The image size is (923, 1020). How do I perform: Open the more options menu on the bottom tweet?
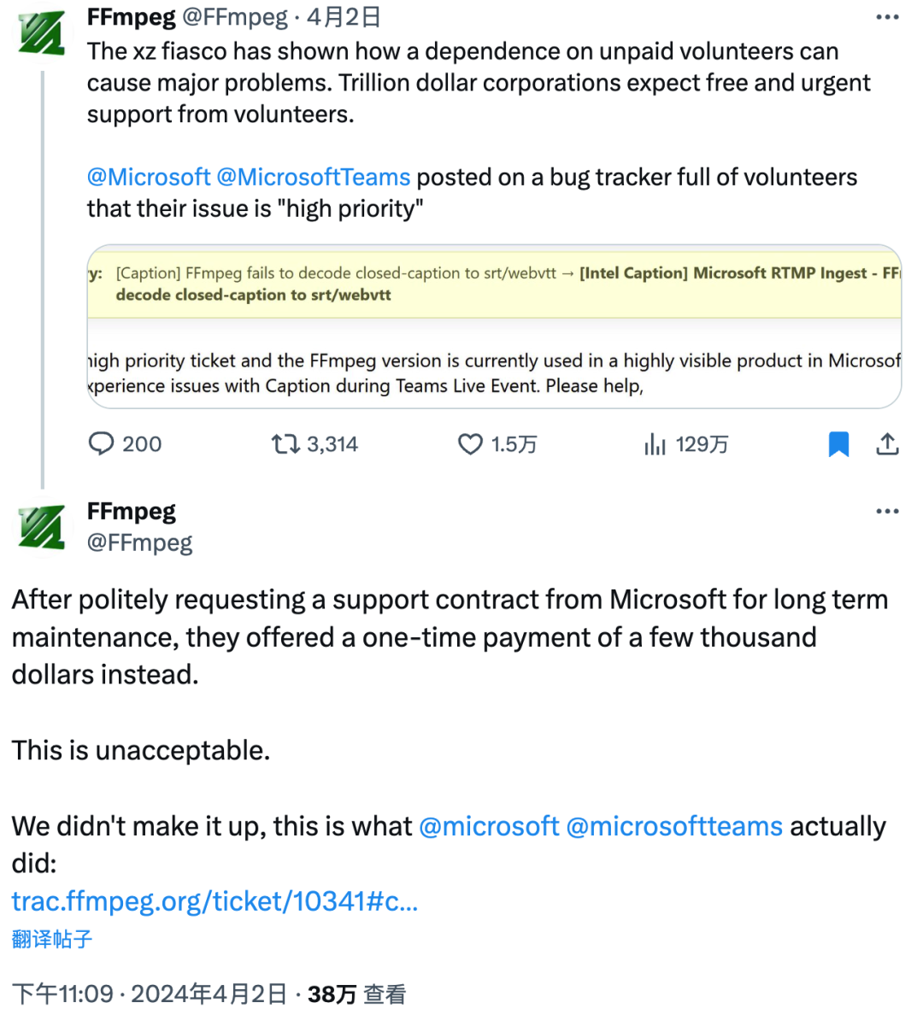click(886, 510)
